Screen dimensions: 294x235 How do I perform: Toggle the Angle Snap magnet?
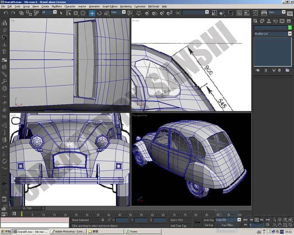pos(155,13)
